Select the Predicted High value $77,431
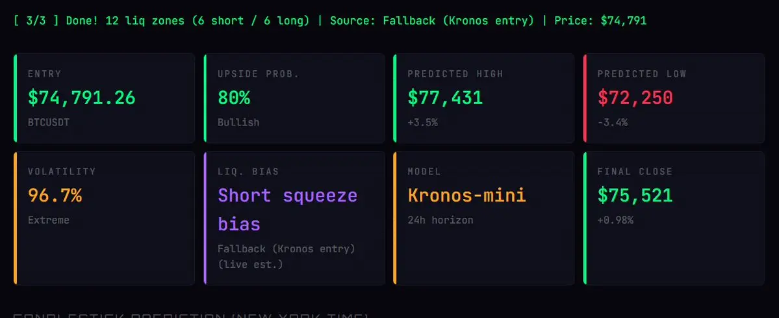The height and width of the screenshot is (318, 779). coord(445,98)
